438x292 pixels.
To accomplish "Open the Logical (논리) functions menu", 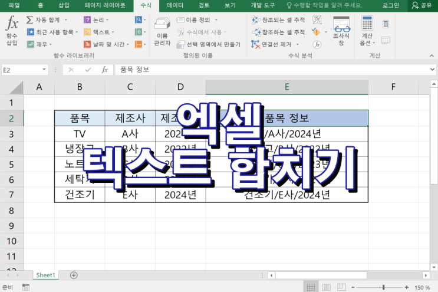I will pyautogui.click(x=94, y=20).
